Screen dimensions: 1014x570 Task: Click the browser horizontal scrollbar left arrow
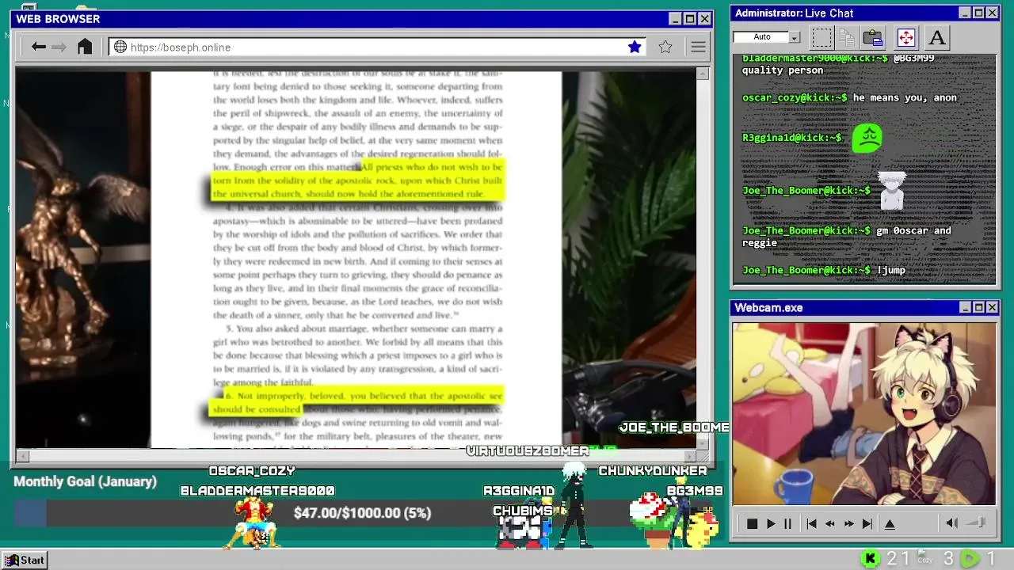click(22, 456)
